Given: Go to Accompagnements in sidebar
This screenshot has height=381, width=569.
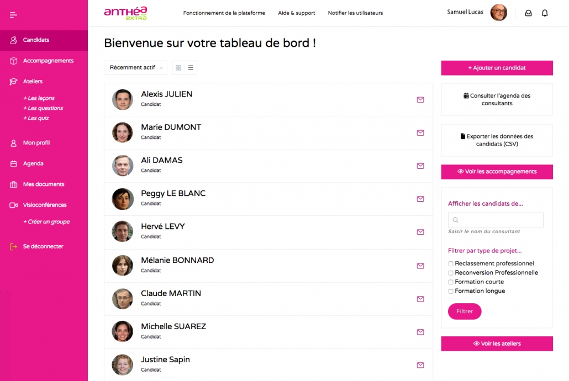Looking at the screenshot, I should [x=48, y=61].
